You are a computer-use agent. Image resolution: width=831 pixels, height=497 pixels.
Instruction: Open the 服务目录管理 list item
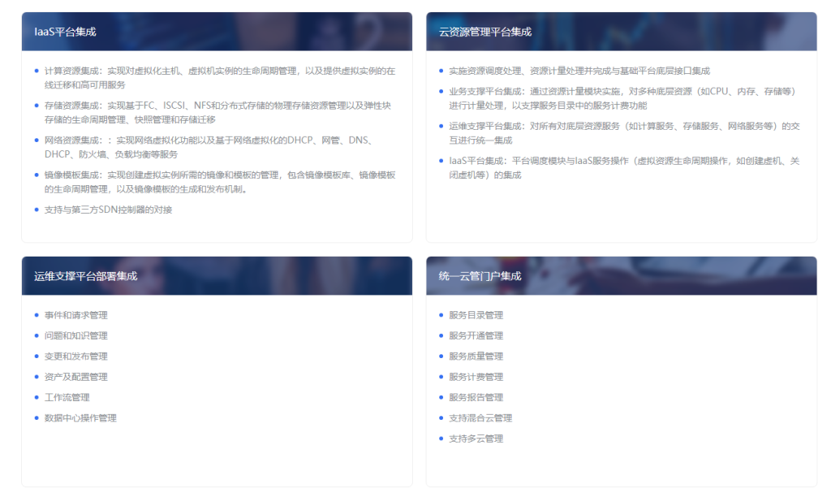(476, 315)
